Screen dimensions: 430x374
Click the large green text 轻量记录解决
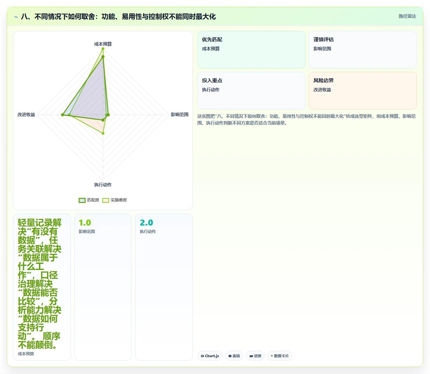(x=40, y=284)
